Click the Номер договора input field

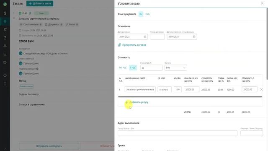(157, 37)
